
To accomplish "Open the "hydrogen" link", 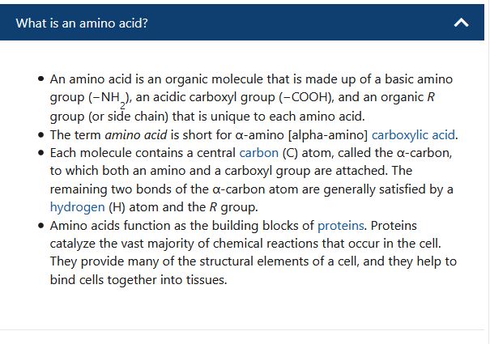I will coord(77,206).
